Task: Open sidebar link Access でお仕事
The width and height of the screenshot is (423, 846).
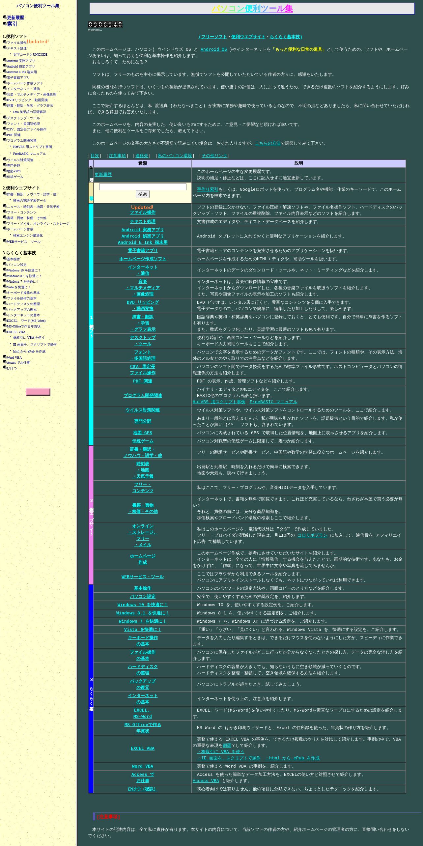Action: click(18, 363)
